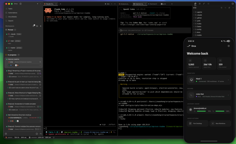Screen dimensions: 236x144
Task: Add a new workspace with plus icon
Action: pyautogui.click(x=41, y=26)
